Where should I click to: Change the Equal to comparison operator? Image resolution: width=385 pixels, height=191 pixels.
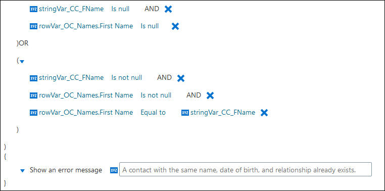point(153,113)
